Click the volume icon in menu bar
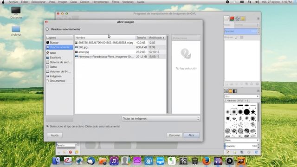This screenshot has height=167, width=297. tap(257, 2)
